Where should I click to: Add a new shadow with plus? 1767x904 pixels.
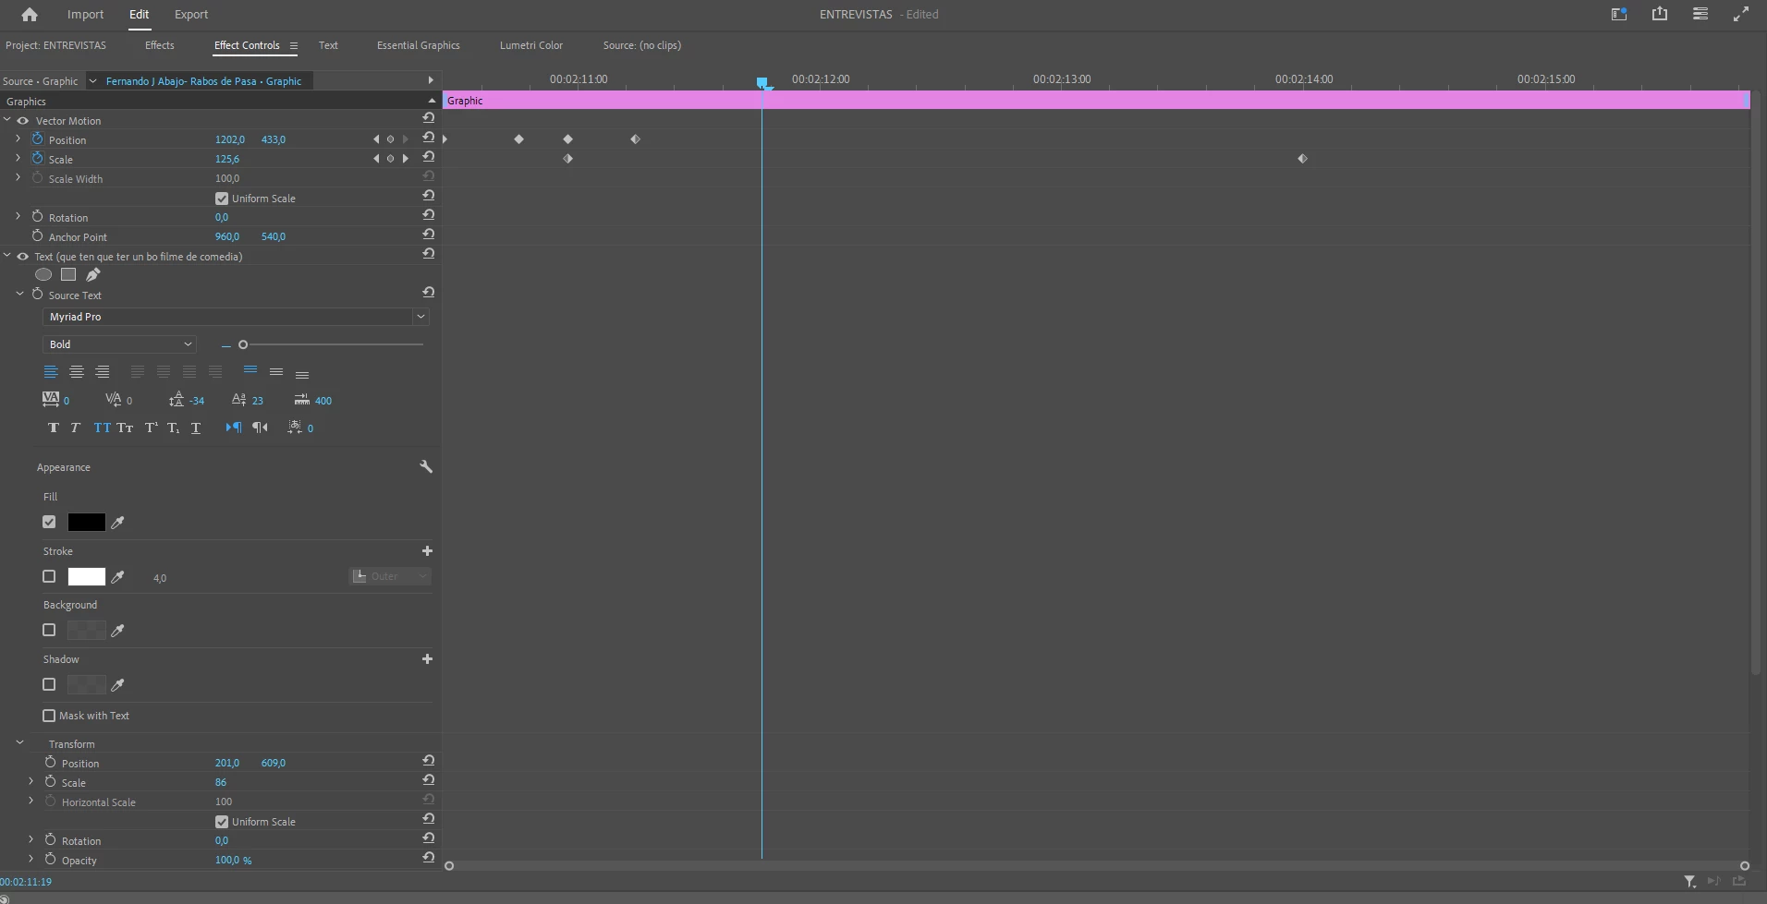(427, 659)
